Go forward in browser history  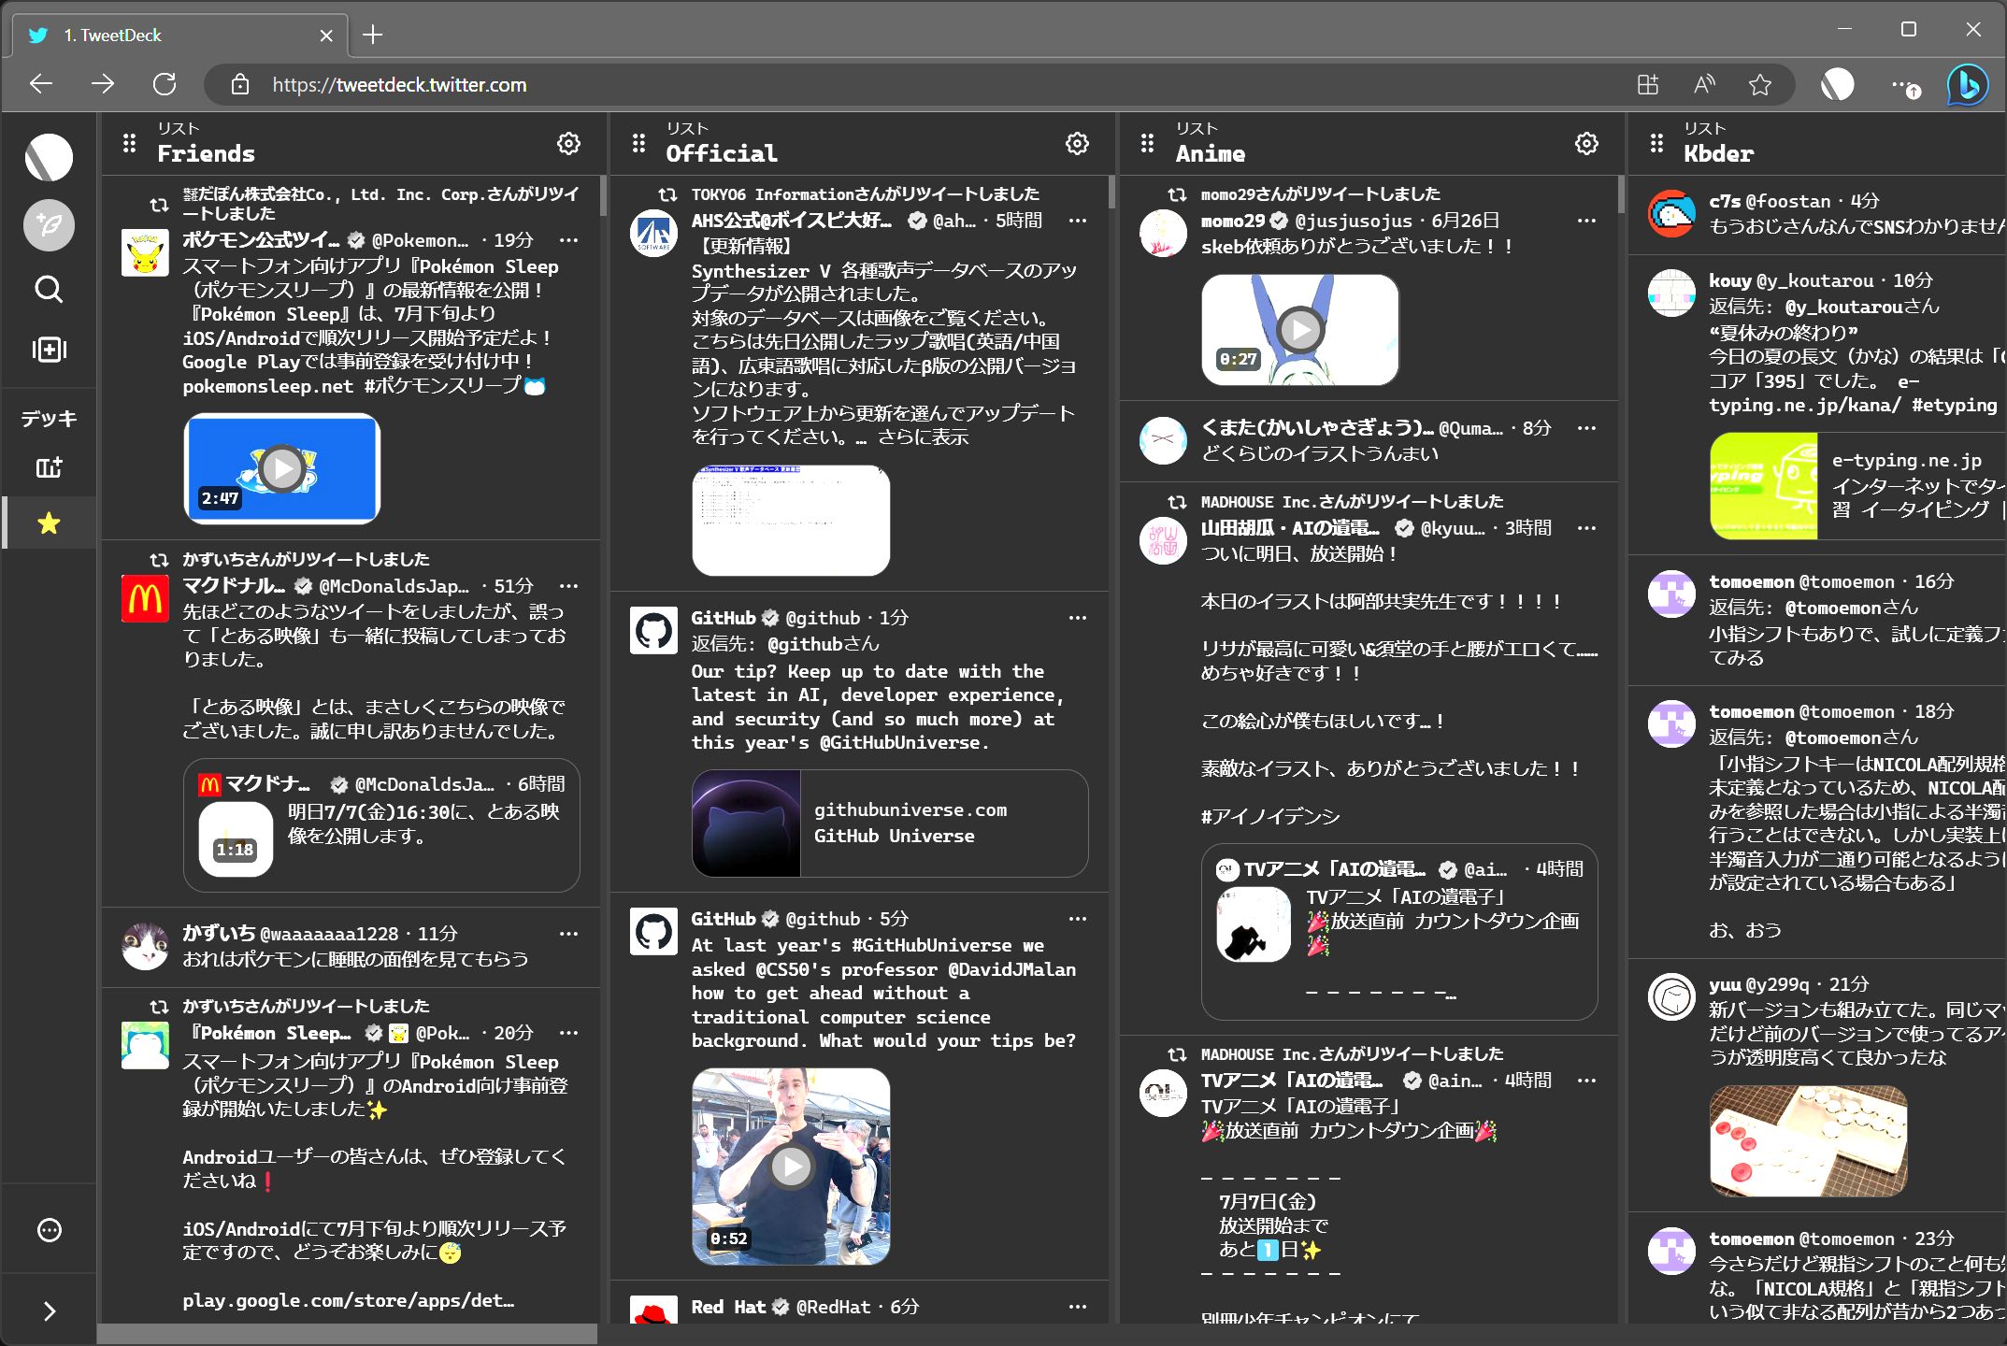[103, 84]
